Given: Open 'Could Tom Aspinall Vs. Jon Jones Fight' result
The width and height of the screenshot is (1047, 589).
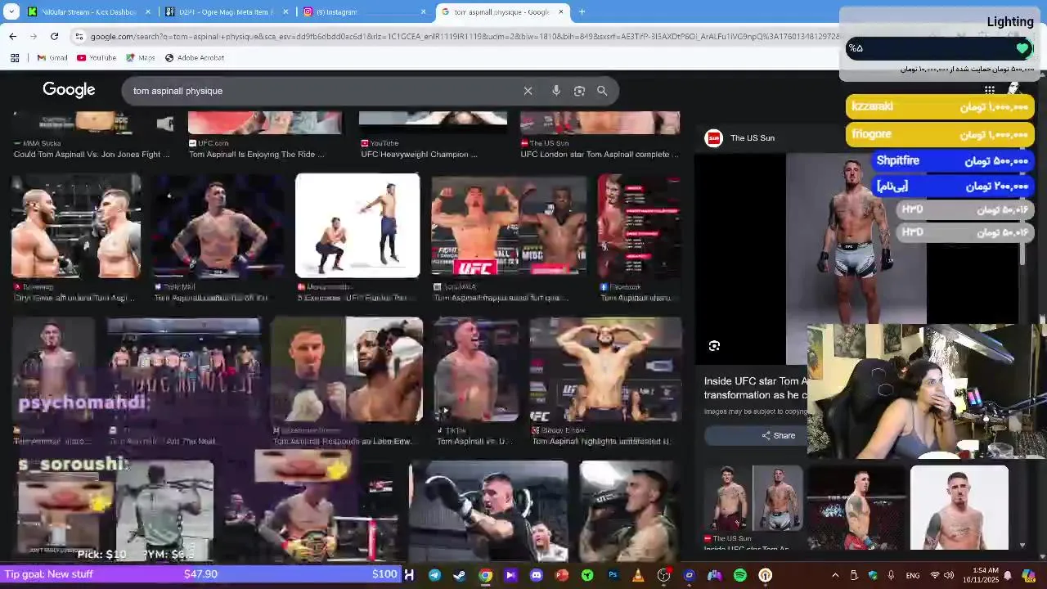Looking at the screenshot, I should (x=92, y=154).
